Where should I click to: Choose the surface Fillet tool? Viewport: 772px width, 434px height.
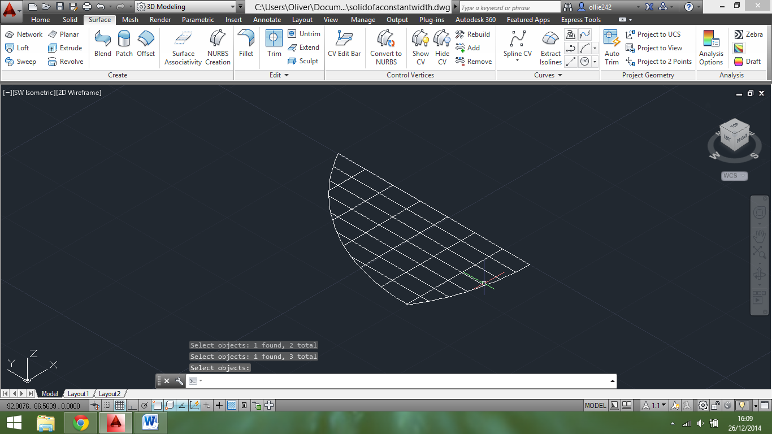pos(246,44)
